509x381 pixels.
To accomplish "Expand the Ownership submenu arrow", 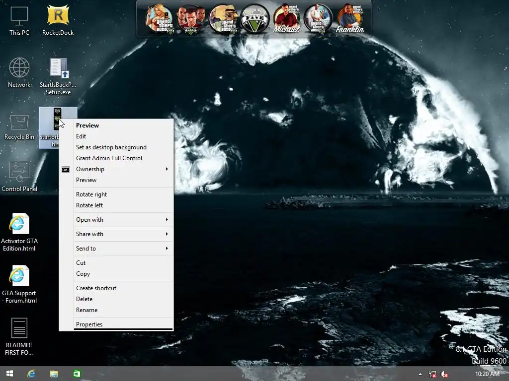I will [x=167, y=169].
